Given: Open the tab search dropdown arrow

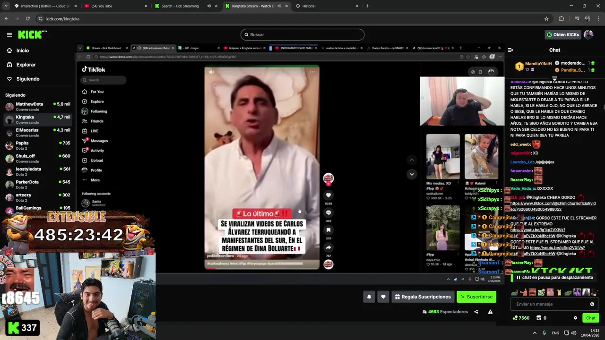Looking at the screenshot, I should (x=6, y=6).
